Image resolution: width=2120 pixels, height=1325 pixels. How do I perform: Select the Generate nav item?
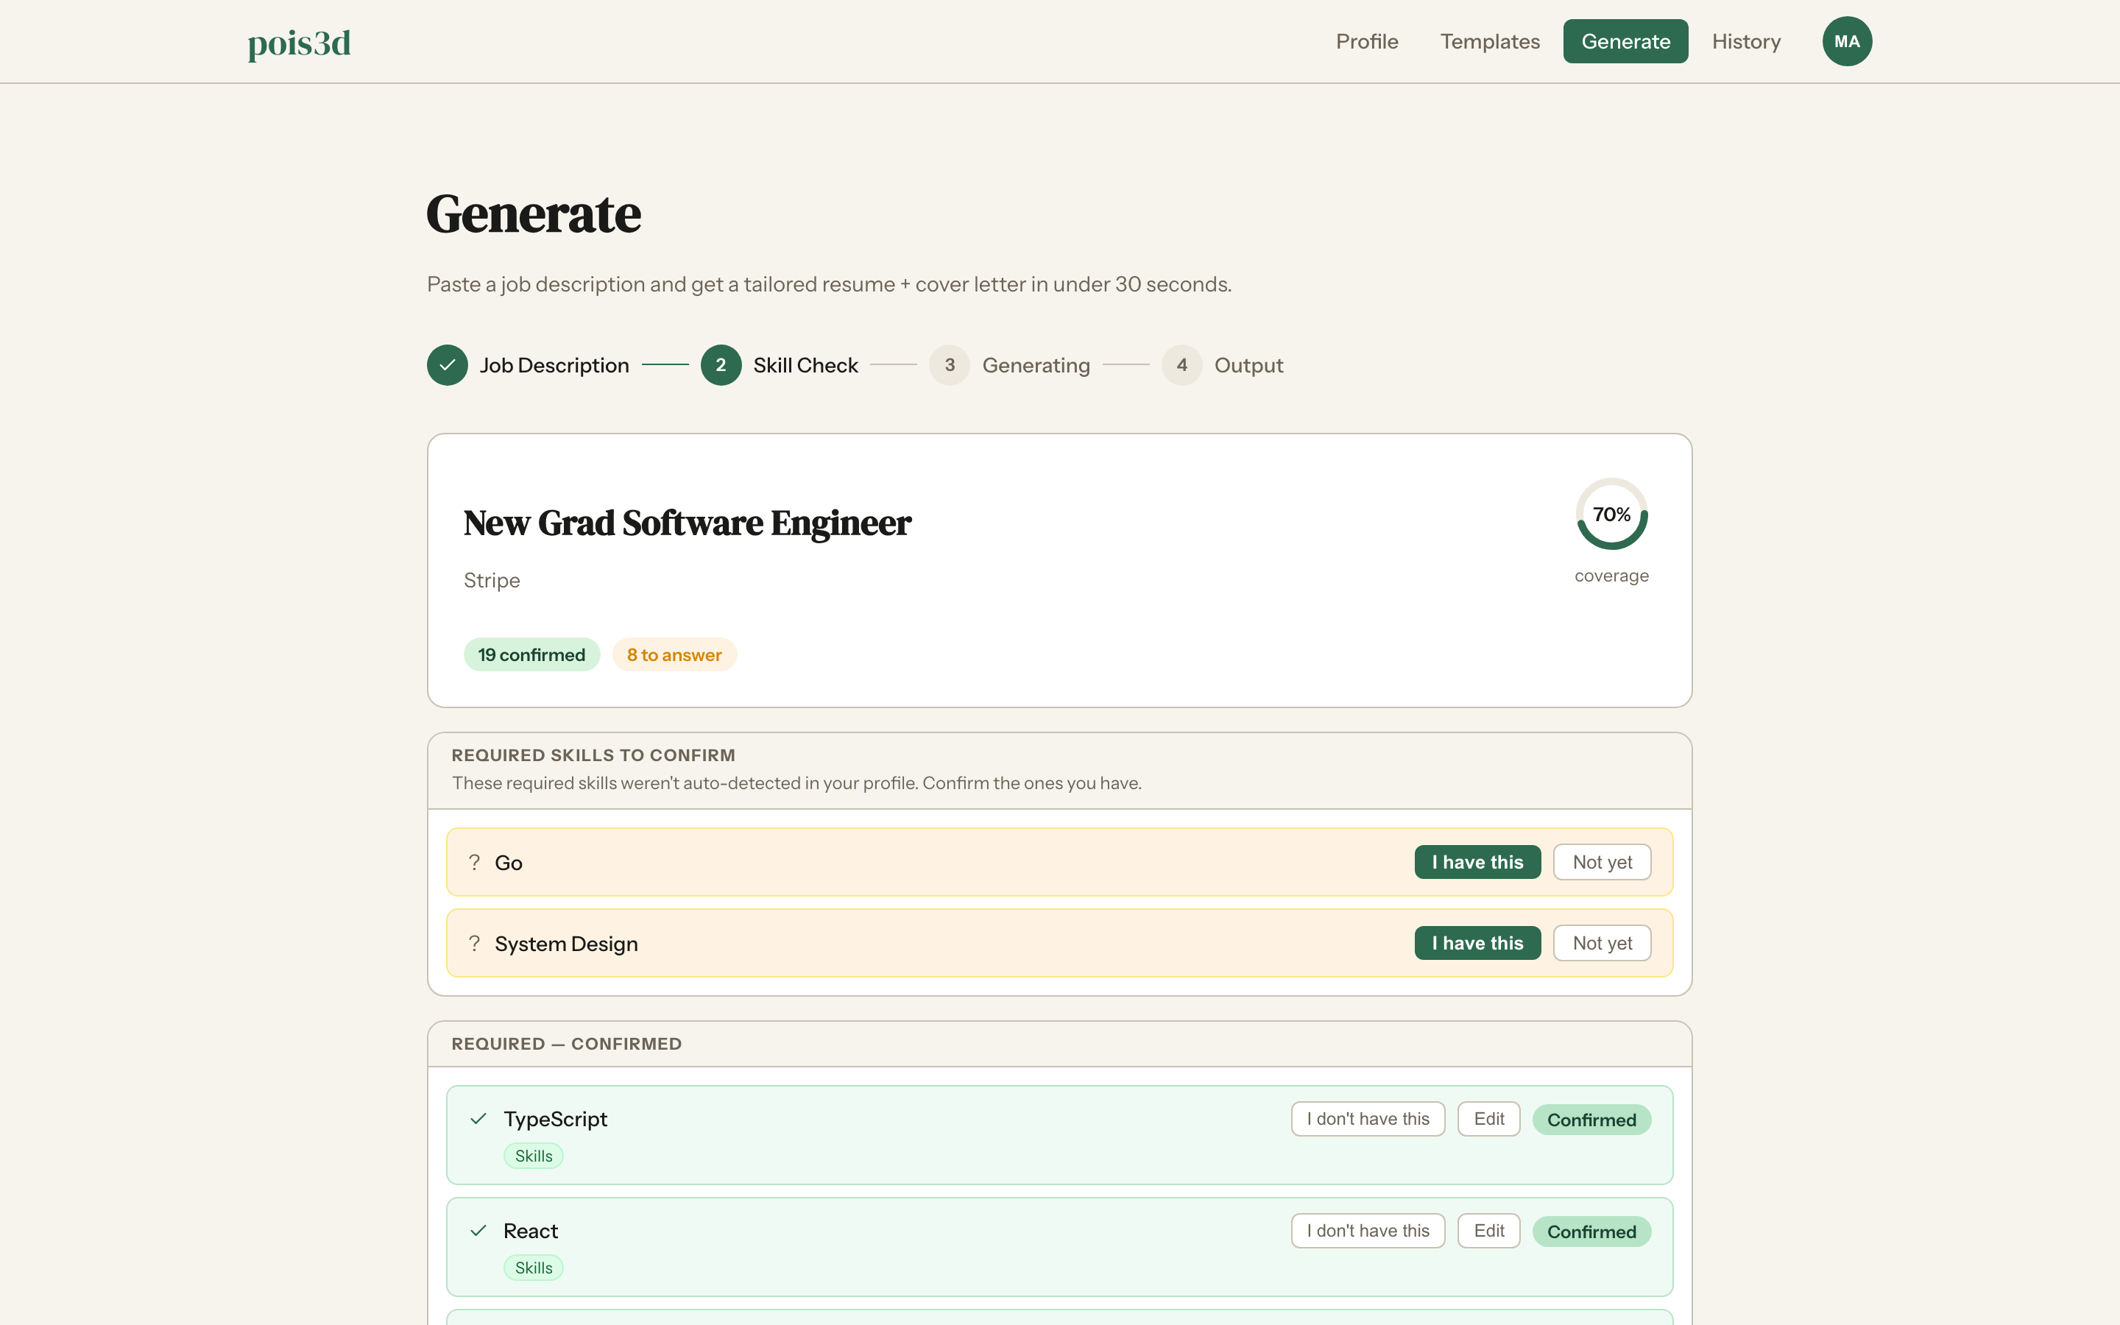click(1625, 41)
